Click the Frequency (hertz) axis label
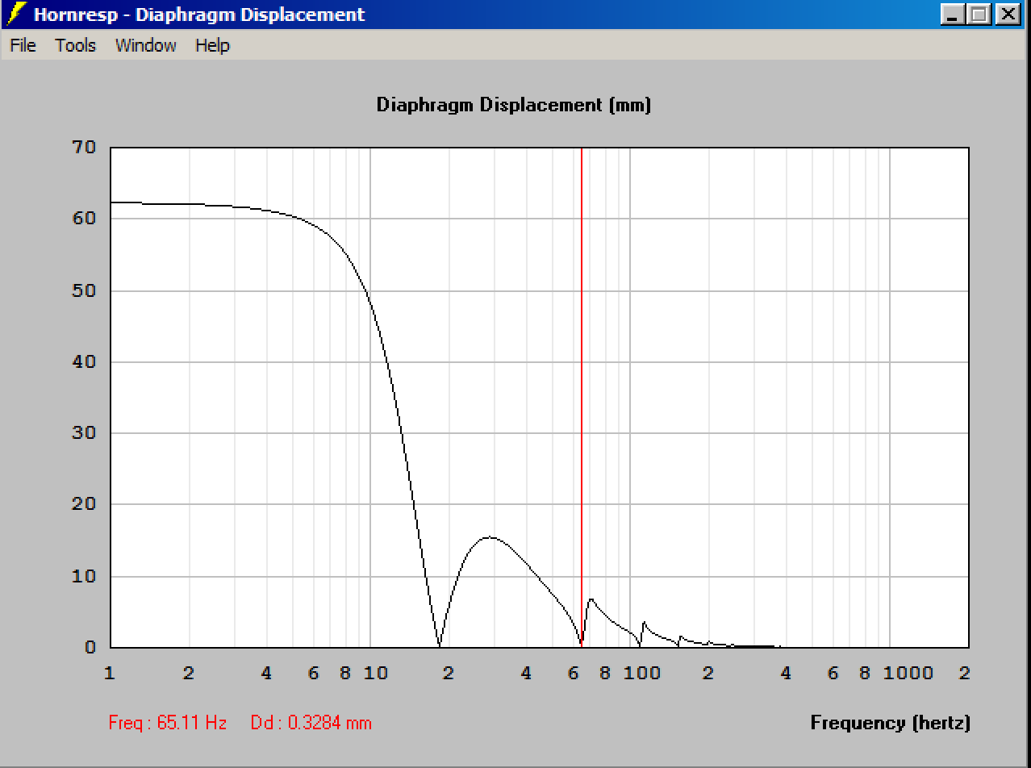The height and width of the screenshot is (768, 1031). tap(890, 723)
